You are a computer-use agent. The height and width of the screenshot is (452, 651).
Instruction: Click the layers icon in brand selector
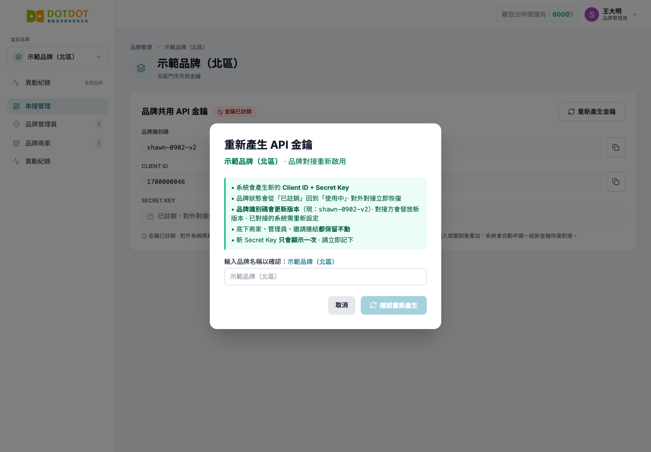pos(19,57)
